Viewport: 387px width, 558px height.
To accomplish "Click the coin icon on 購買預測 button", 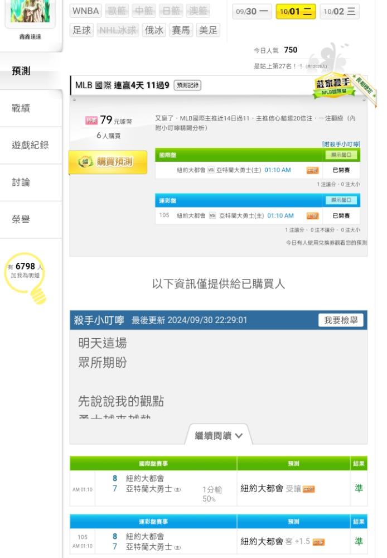I will pyautogui.click(x=85, y=162).
